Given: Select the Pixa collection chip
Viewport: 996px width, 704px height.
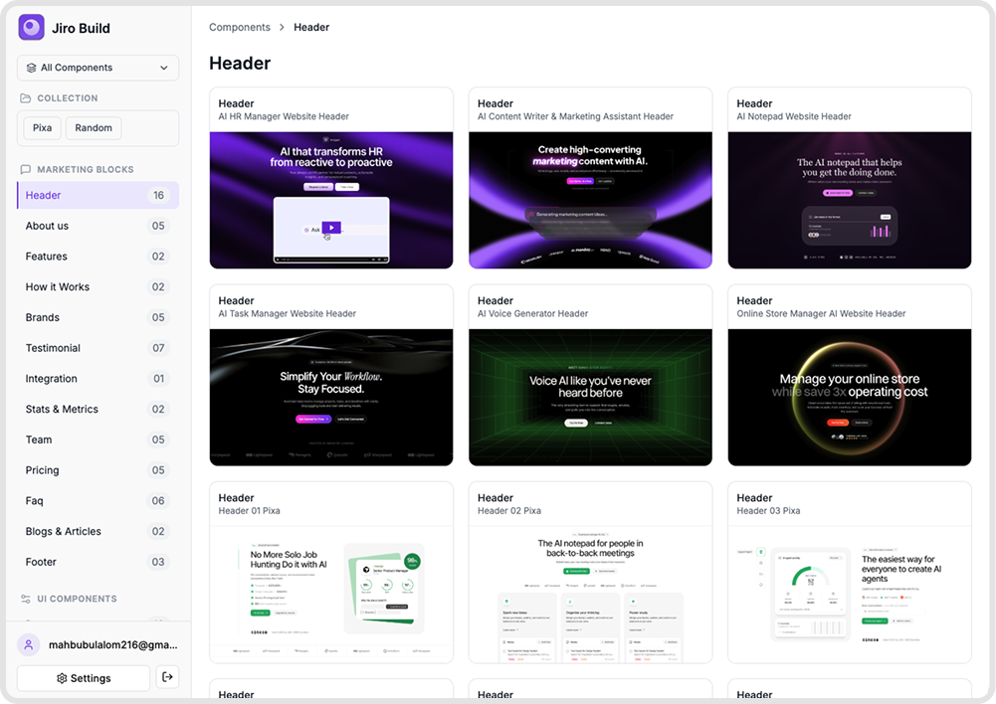Looking at the screenshot, I should tap(42, 127).
